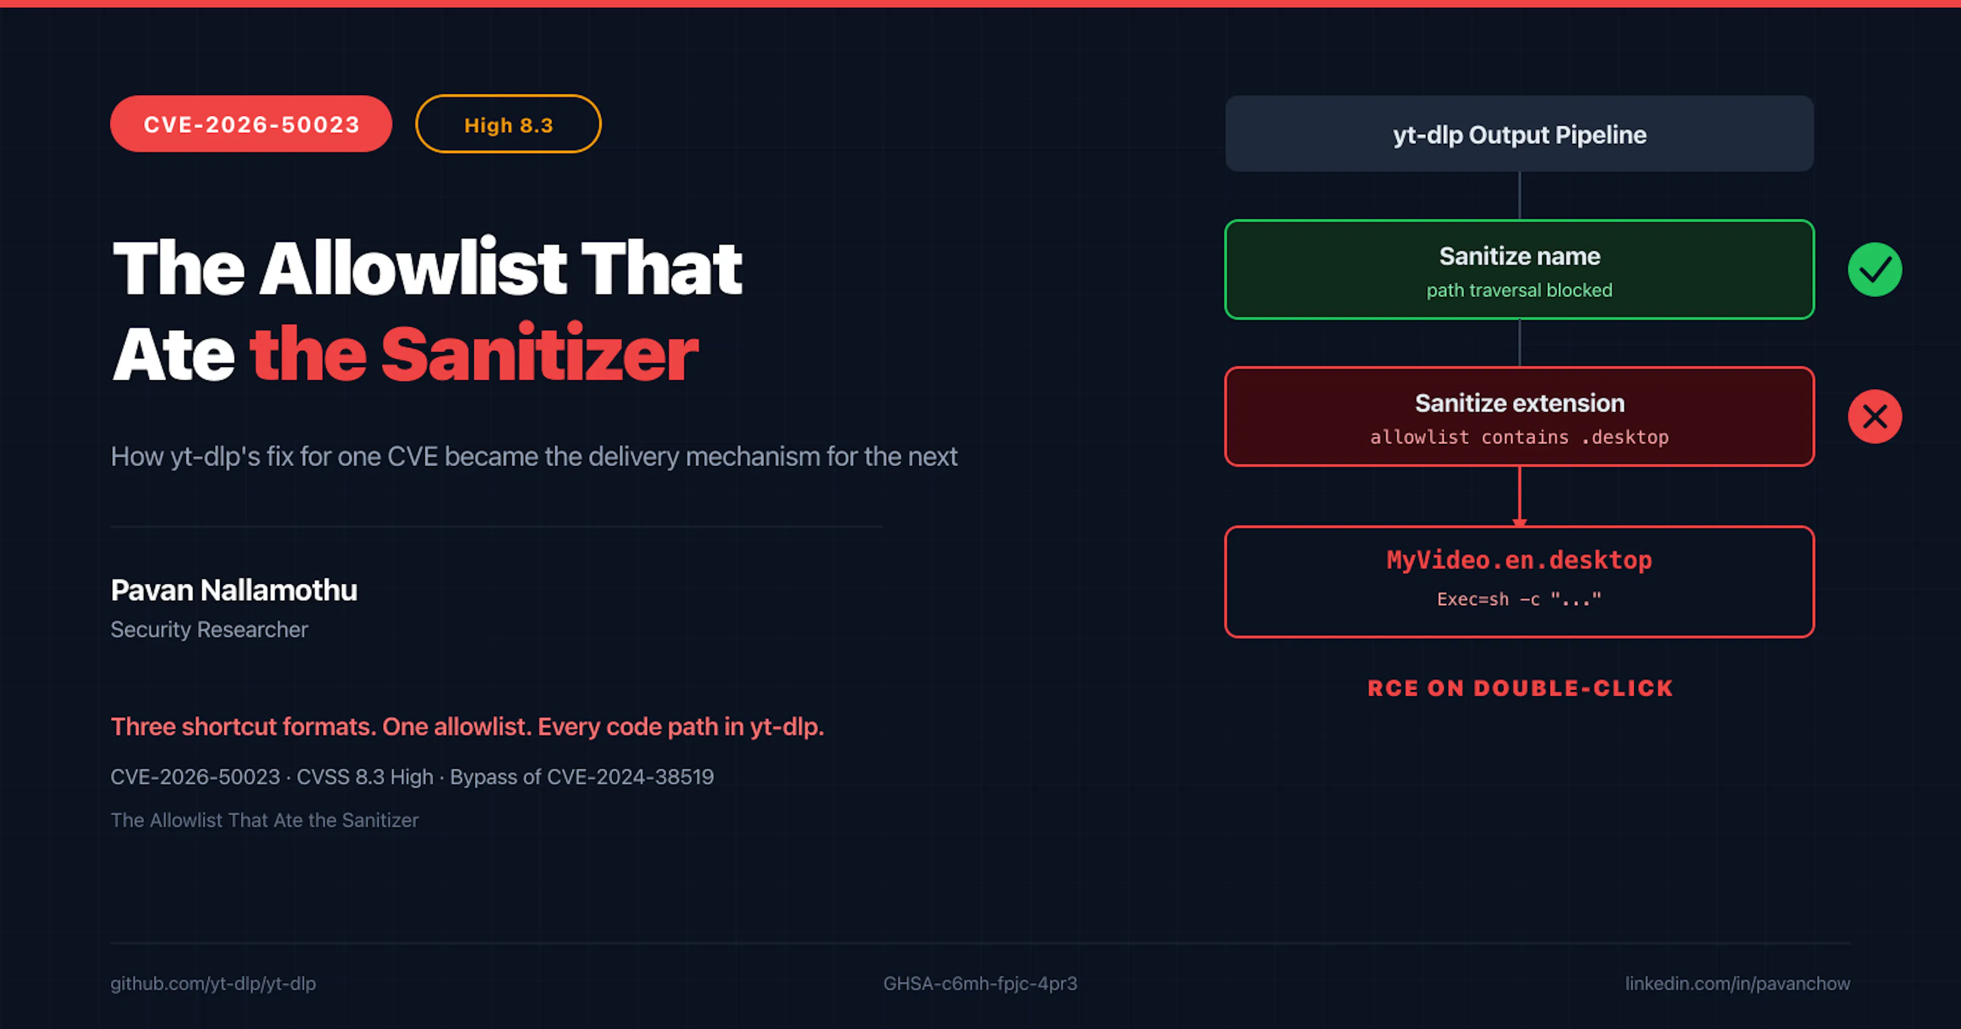The image size is (1961, 1029).
Task: Click the red arrowhead above MyVideo box
Action: click(x=1519, y=522)
